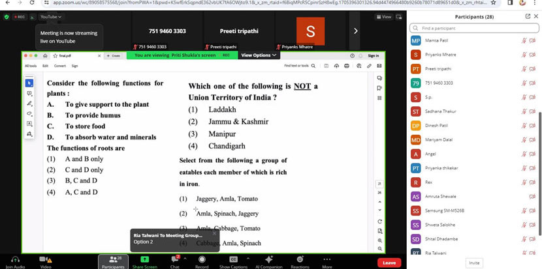The height and width of the screenshot is (269, 542).
Task: Click the Join Audio headphone icon
Action: pos(15,259)
